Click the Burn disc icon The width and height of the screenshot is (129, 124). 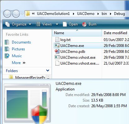click(x=84, y=24)
